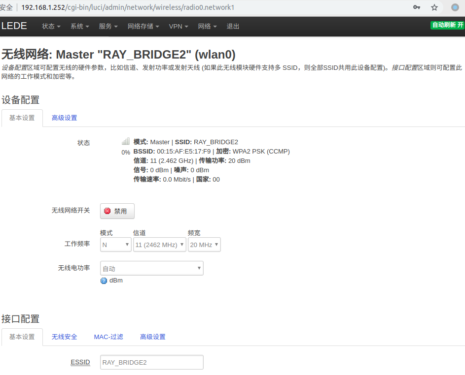Switch to the 无线安全 tab
This screenshot has height=375, width=465.
tap(65, 337)
